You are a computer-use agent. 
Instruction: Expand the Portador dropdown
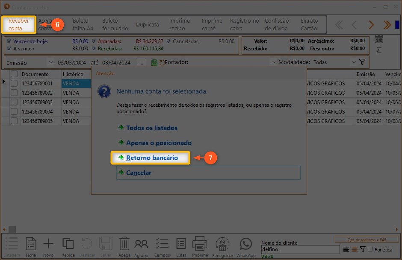click(x=273, y=62)
